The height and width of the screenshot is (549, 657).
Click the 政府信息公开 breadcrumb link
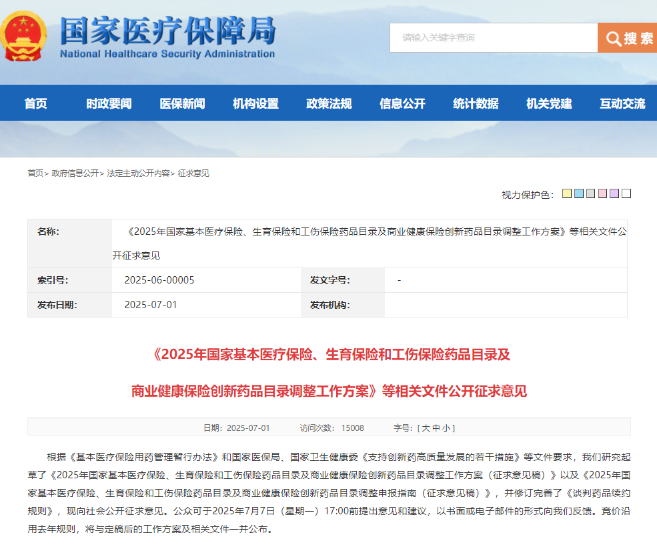tap(75, 173)
